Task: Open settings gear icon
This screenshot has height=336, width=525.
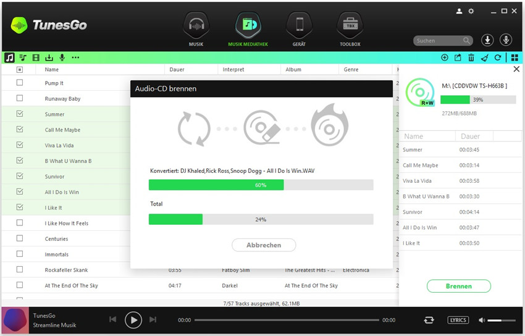Action: coord(471,11)
